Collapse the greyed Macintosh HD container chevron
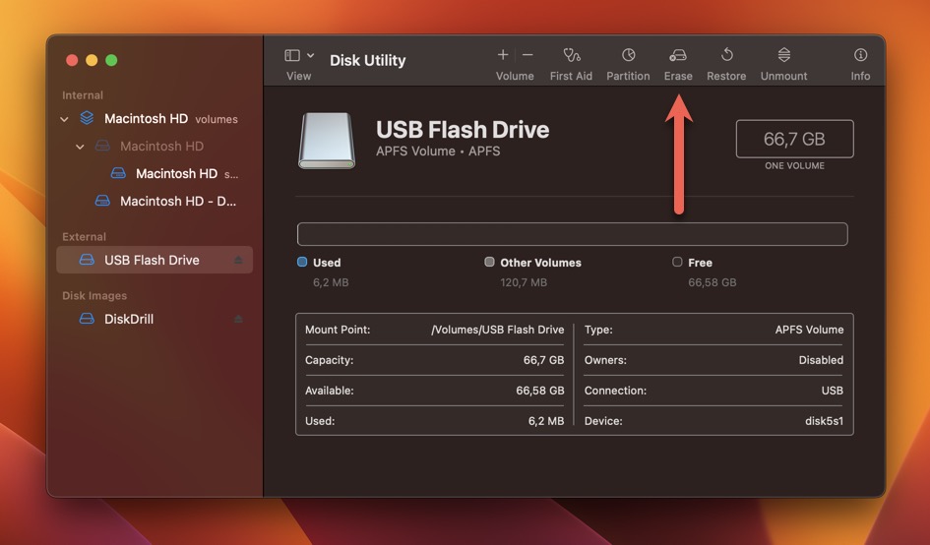Screen dimensions: 930x545 coord(80,147)
